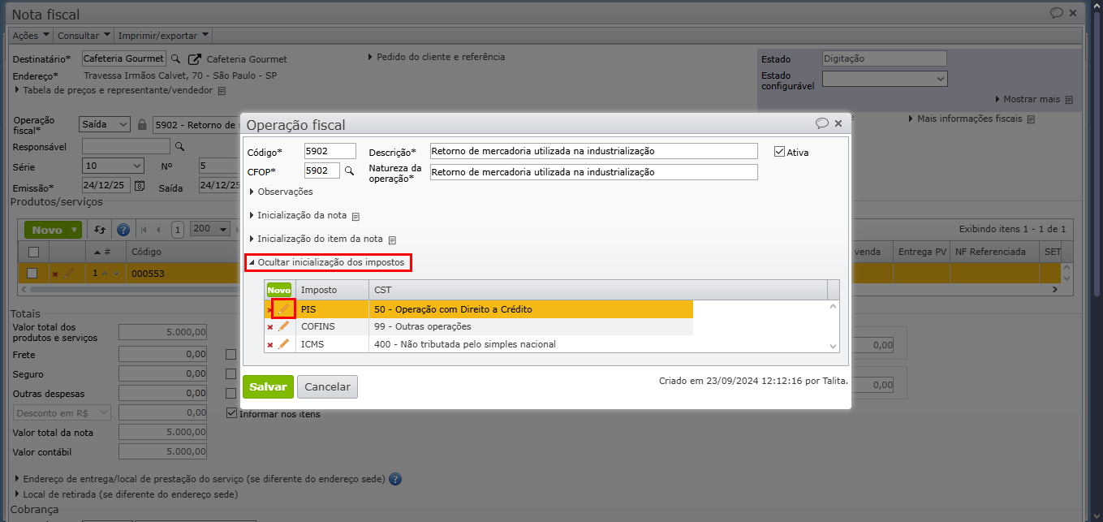This screenshot has height=522, width=1103.
Task: Open the page size dropdown showing 200
Action: click(x=210, y=229)
